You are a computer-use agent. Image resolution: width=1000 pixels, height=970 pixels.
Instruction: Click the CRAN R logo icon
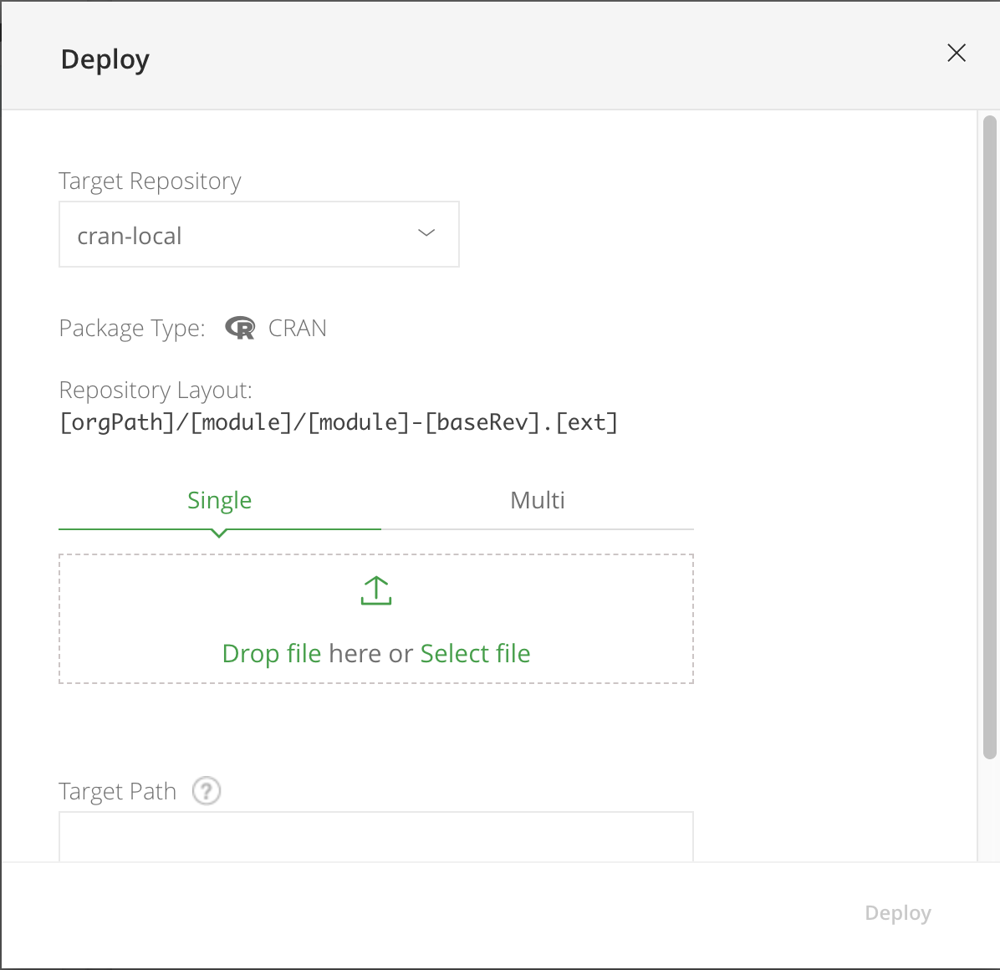tap(240, 329)
